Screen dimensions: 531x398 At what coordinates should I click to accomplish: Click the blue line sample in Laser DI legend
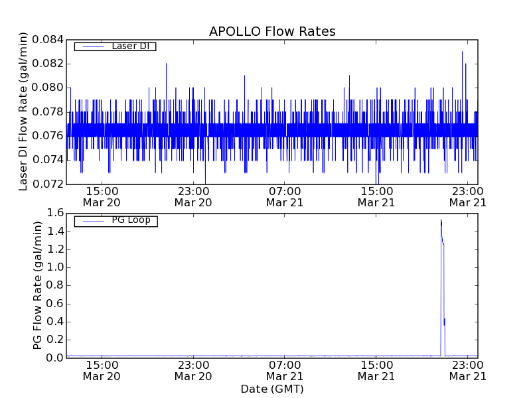(93, 46)
